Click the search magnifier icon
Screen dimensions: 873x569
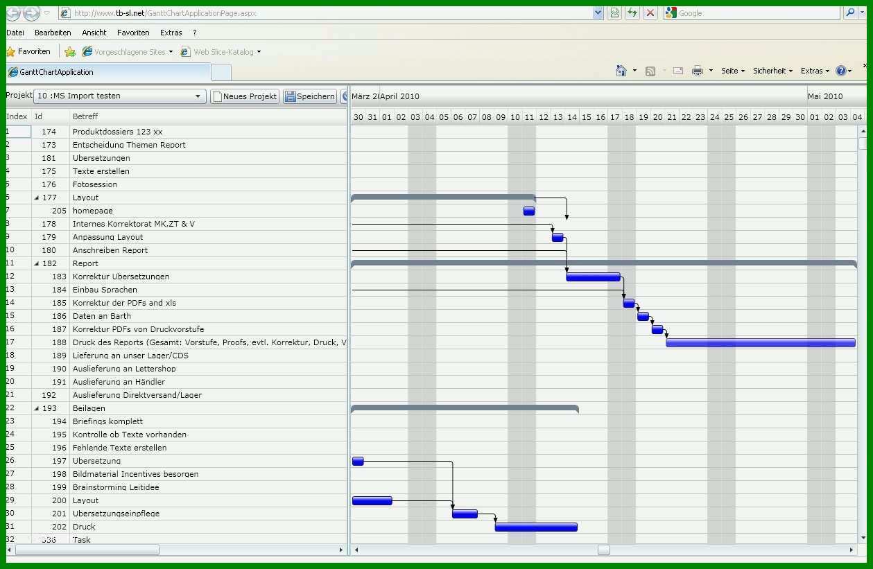click(850, 12)
